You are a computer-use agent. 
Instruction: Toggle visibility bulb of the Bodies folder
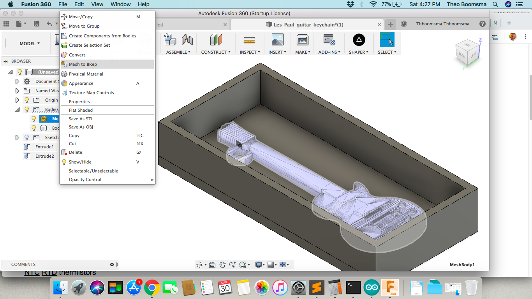(26, 109)
